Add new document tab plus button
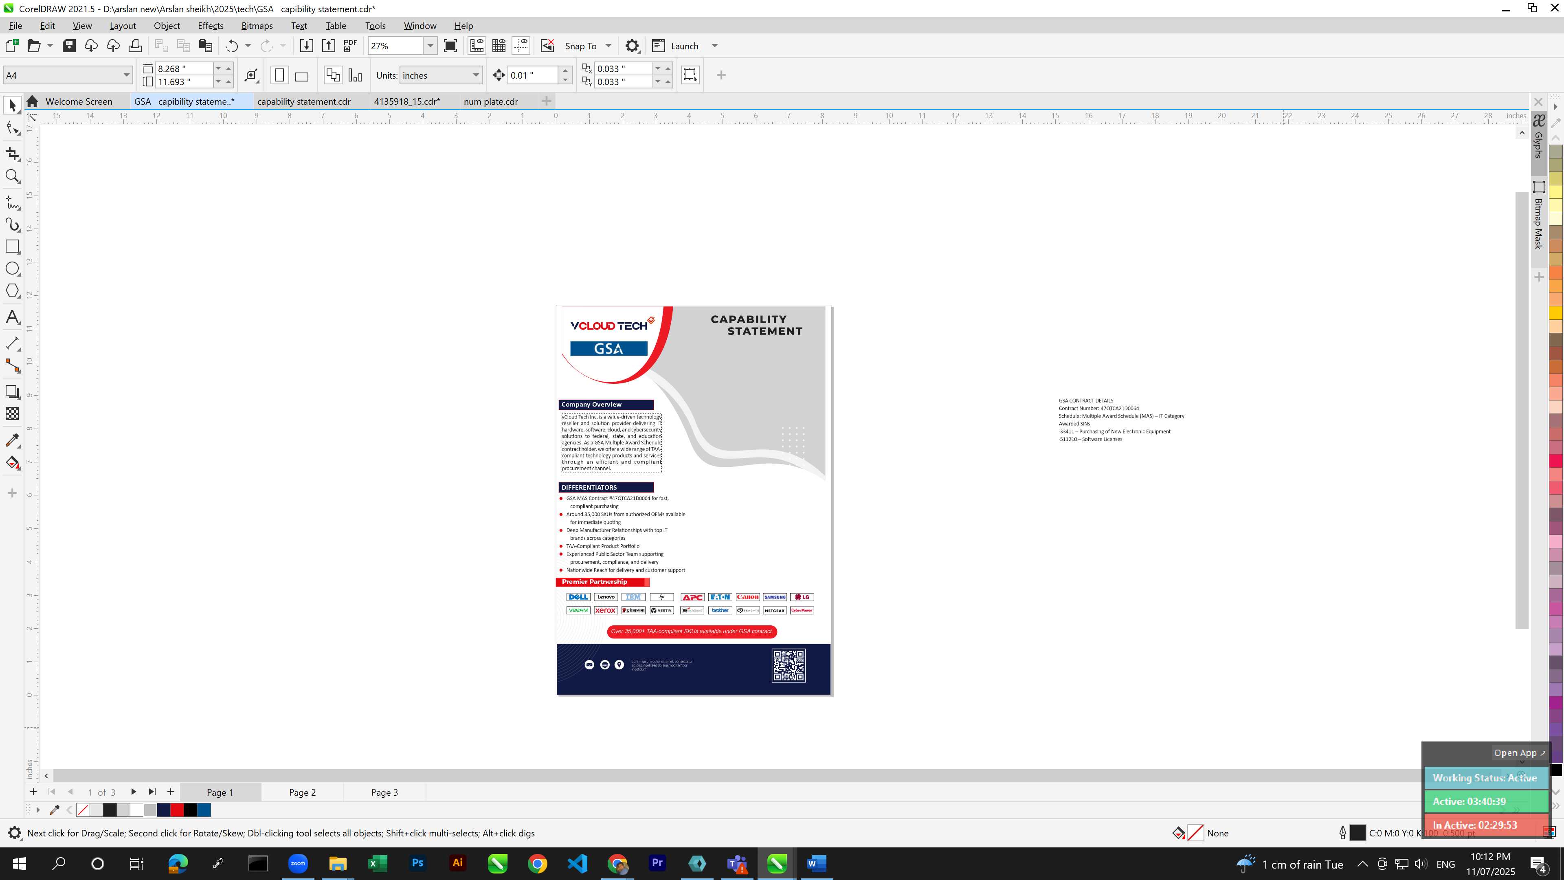Viewport: 1564px width, 880px height. (547, 101)
